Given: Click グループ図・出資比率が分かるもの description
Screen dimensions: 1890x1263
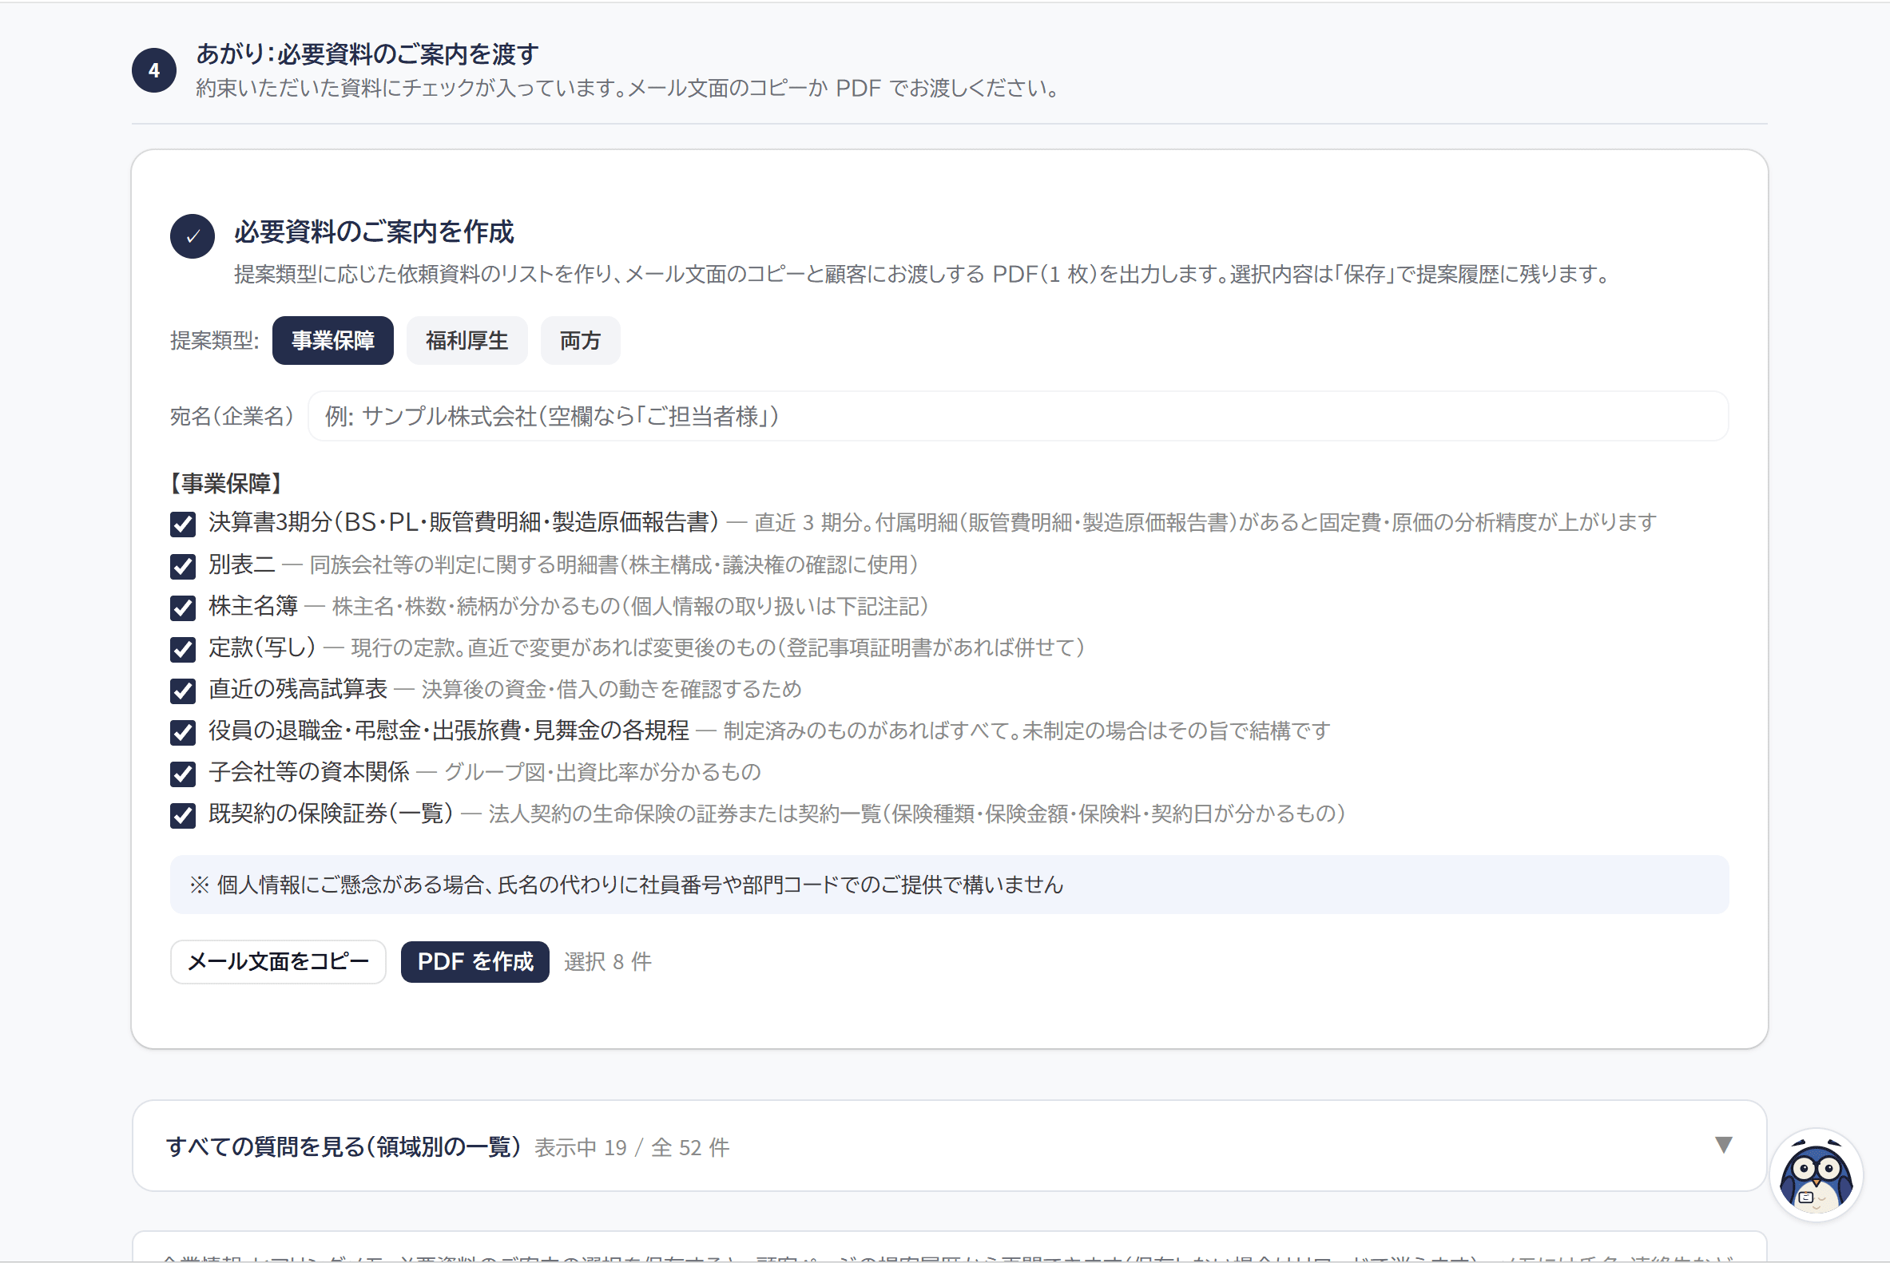Looking at the screenshot, I should point(602,773).
